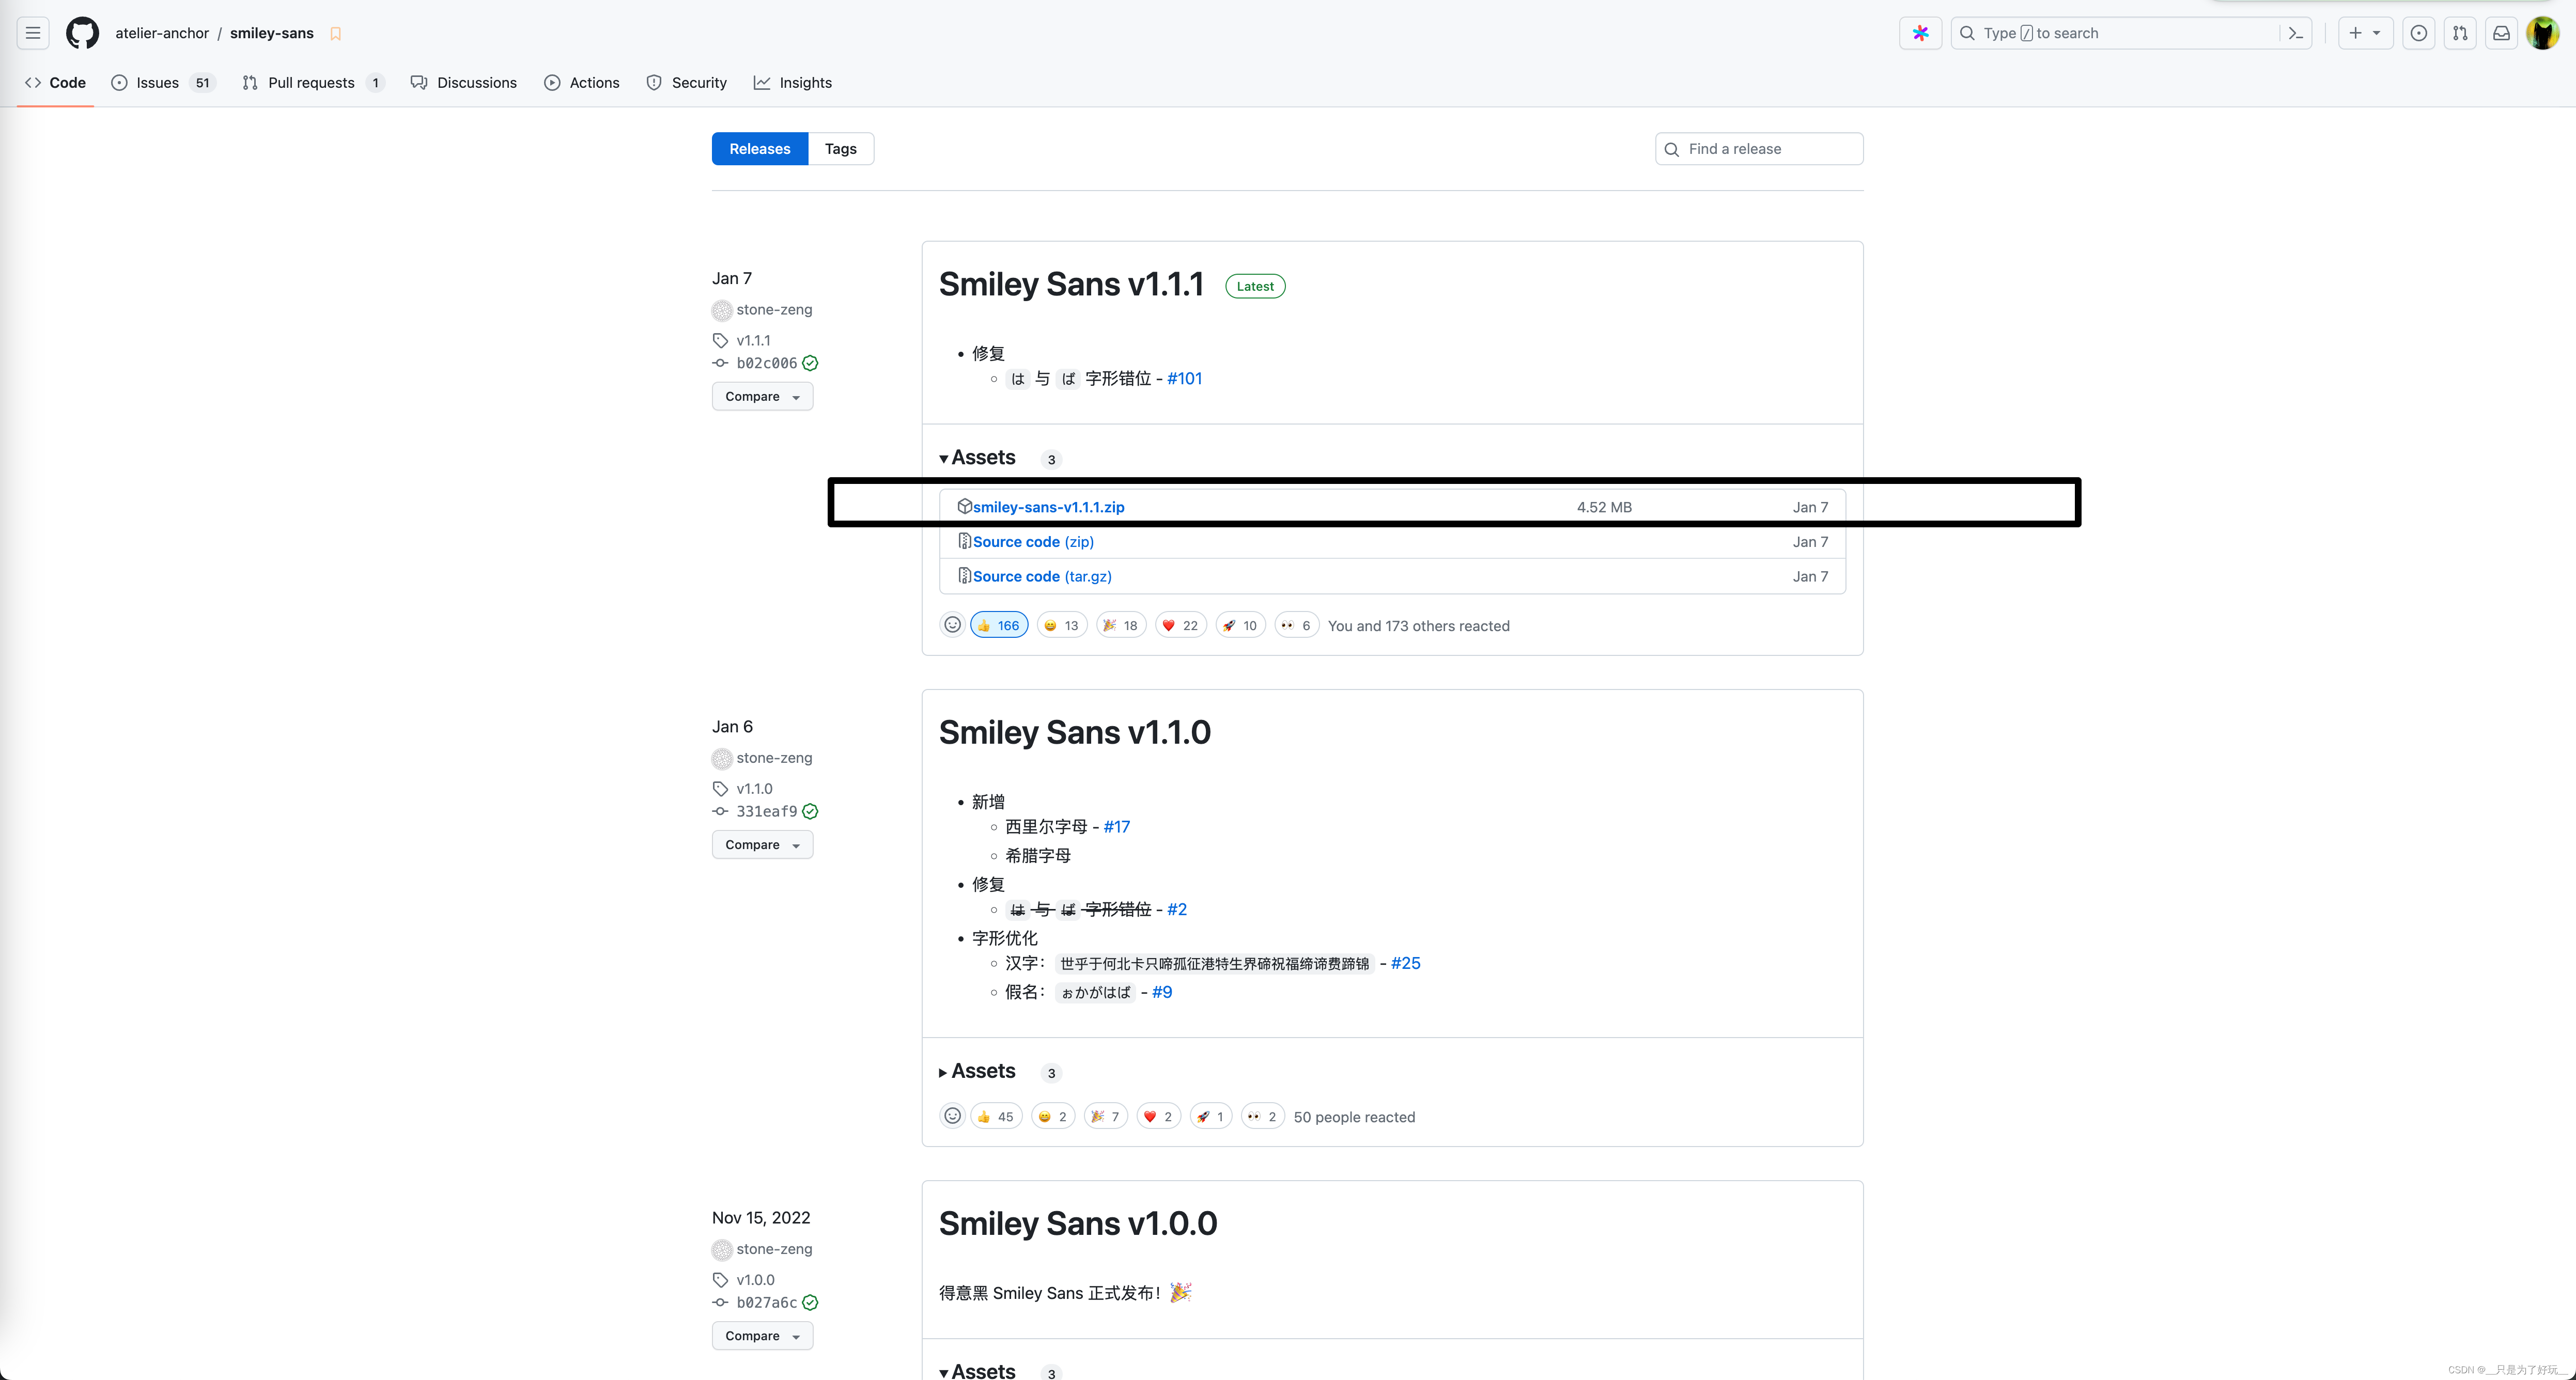Open the Compare dropdown for v1.1.1

[762, 396]
